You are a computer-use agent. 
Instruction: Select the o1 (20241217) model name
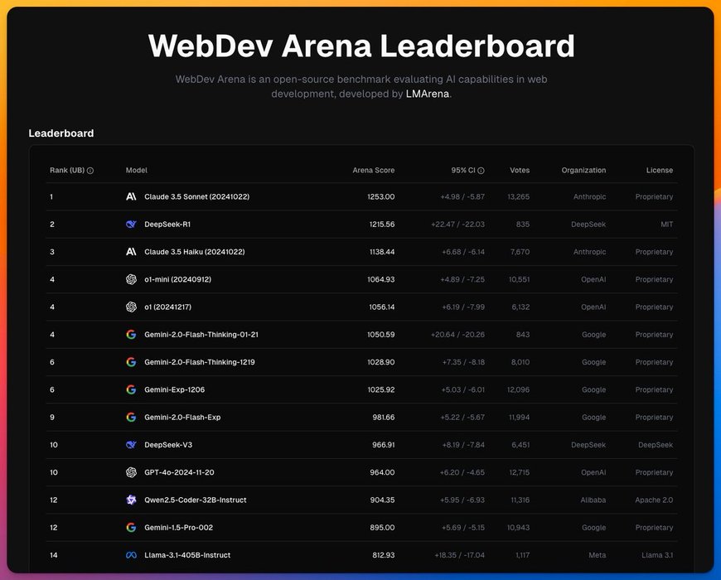coord(168,307)
